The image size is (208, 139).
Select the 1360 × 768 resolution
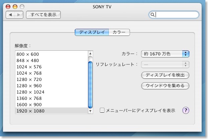pyautogui.click(x=51, y=99)
